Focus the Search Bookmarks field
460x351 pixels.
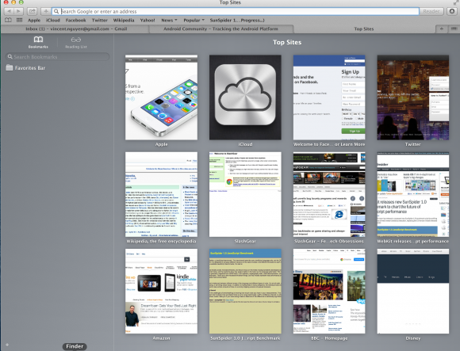pos(57,57)
